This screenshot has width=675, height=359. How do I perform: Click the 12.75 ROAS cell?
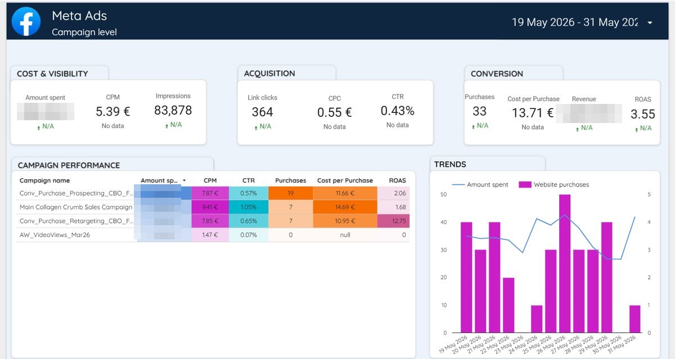click(x=394, y=221)
